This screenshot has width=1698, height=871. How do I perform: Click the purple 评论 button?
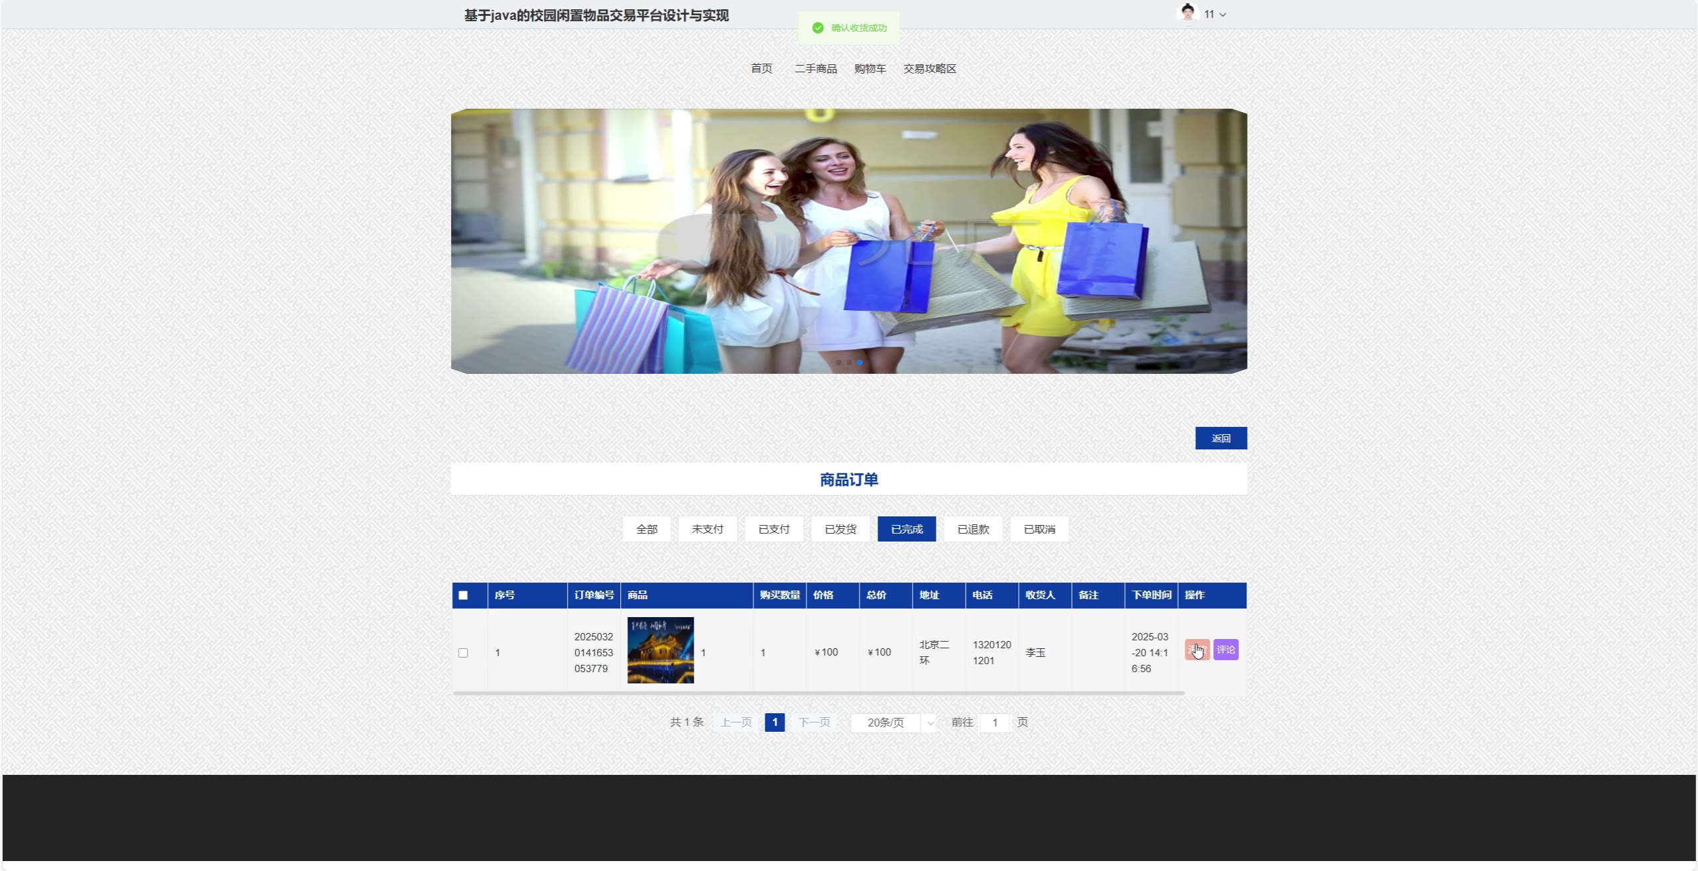tap(1226, 650)
